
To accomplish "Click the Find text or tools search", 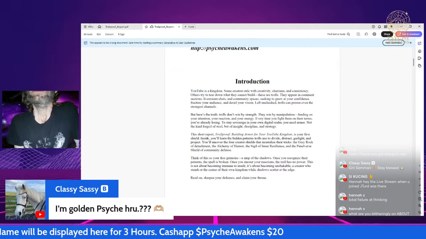I will (x=338, y=34).
